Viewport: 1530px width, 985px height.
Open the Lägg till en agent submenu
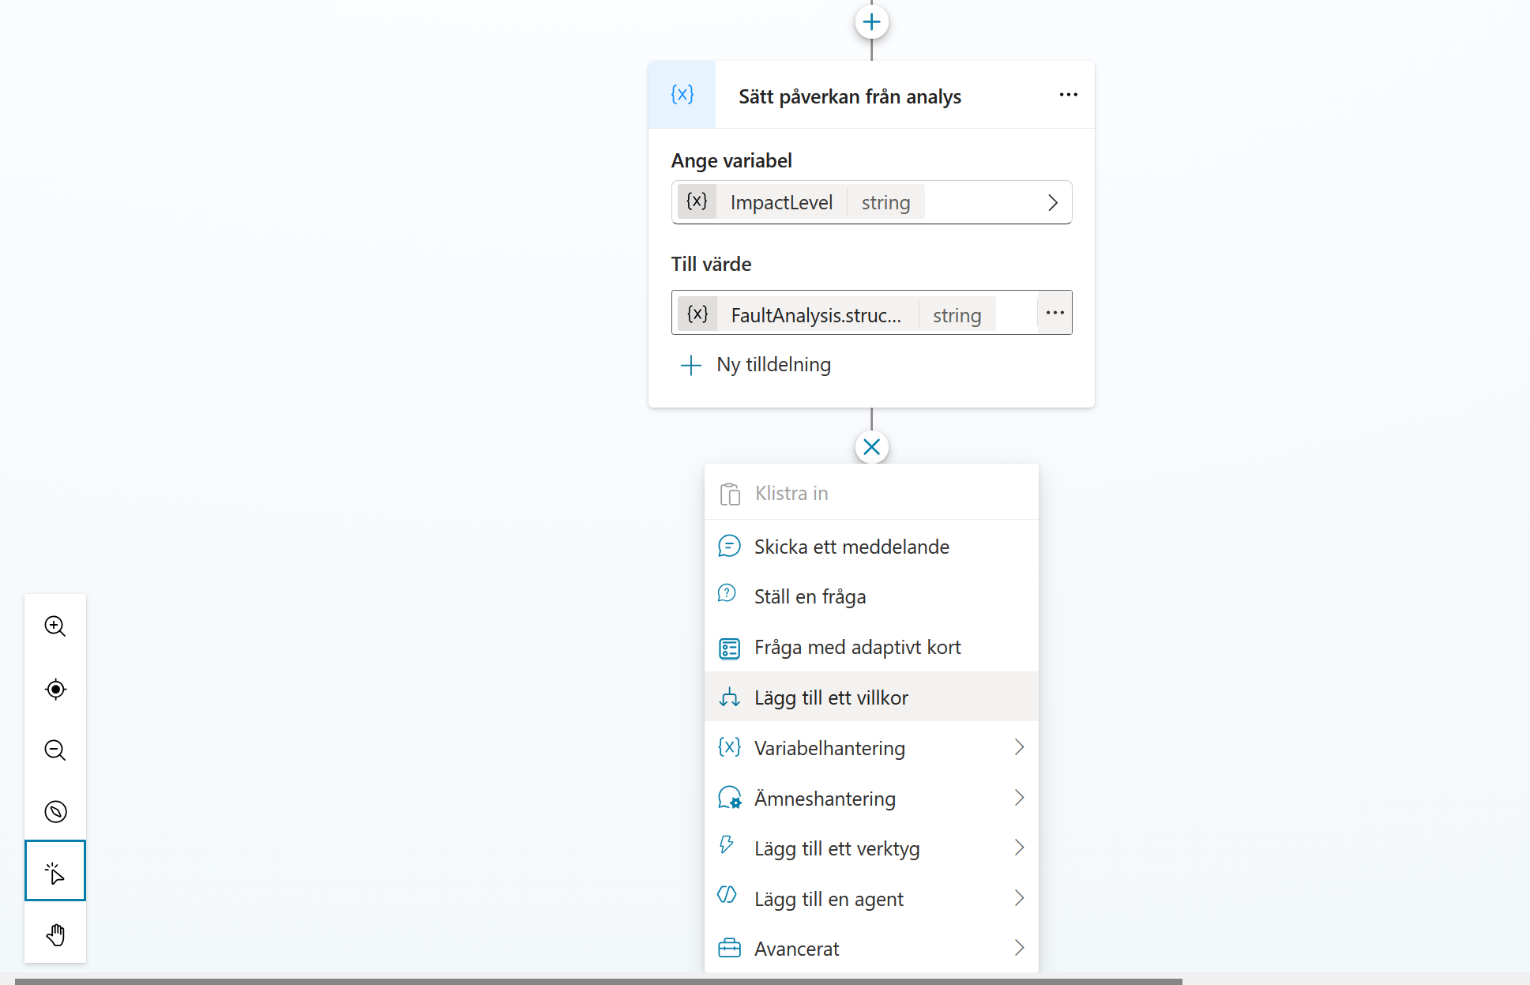point(871,899)
